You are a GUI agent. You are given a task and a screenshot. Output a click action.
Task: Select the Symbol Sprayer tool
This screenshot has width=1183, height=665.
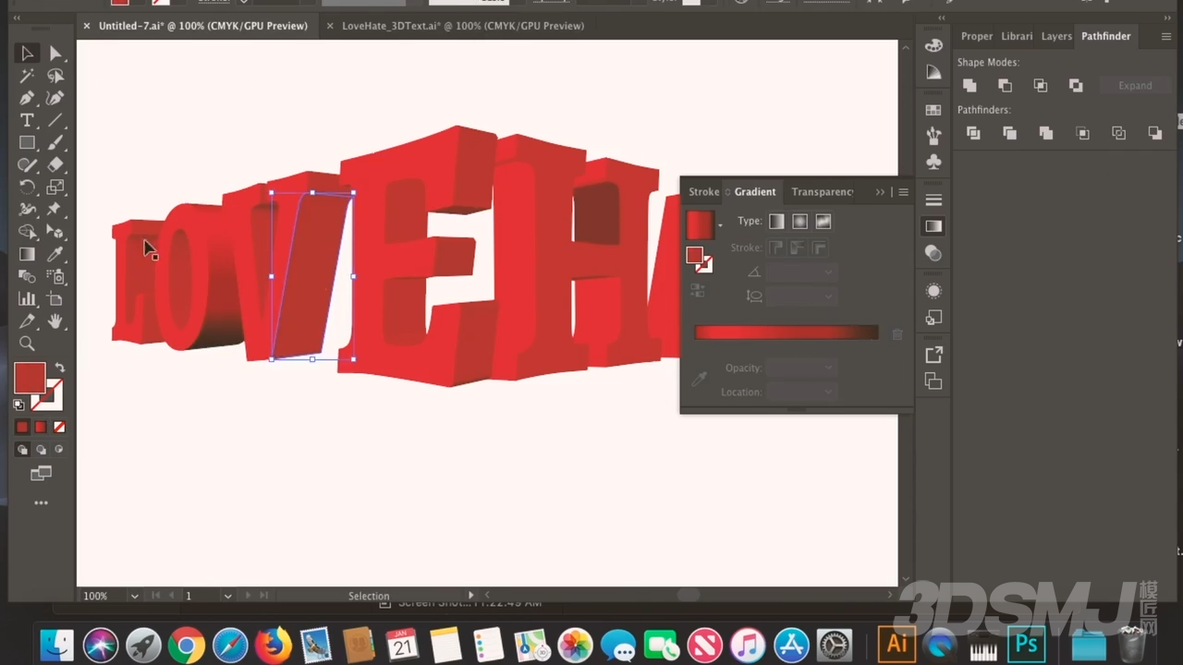pyautogui.click(x=55, y=276)
